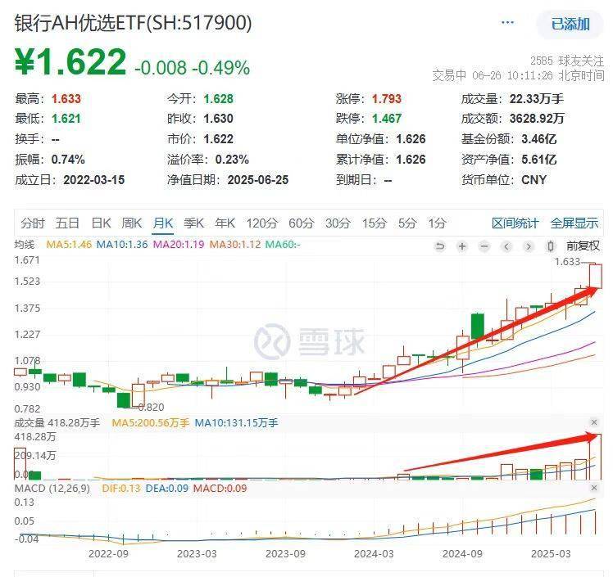Click the 今开 value 1.628

point(218,99)
